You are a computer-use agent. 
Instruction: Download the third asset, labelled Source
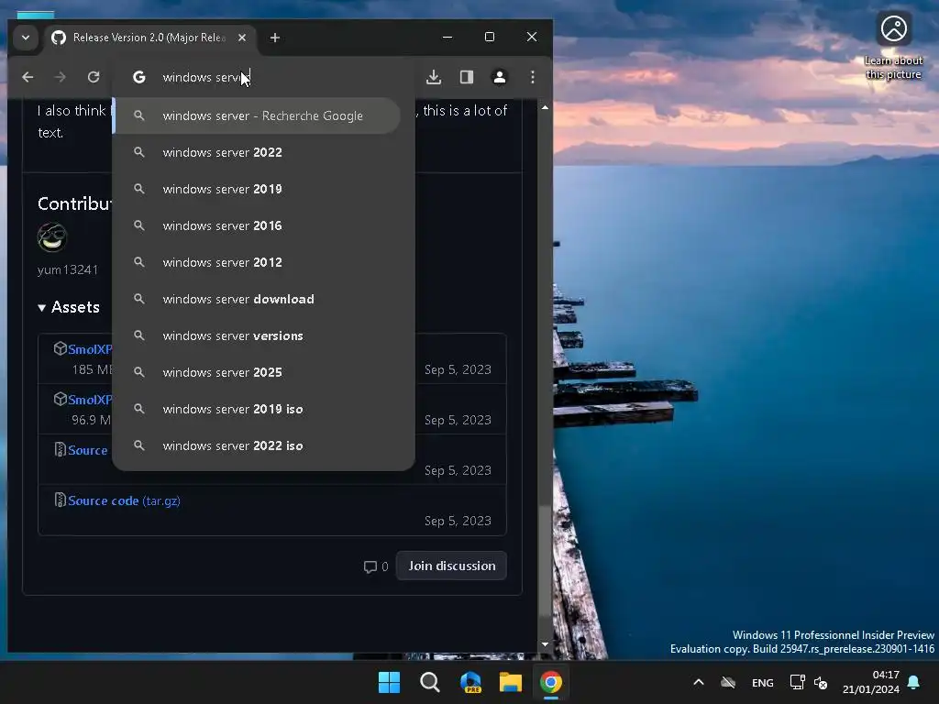pos(87,450)
